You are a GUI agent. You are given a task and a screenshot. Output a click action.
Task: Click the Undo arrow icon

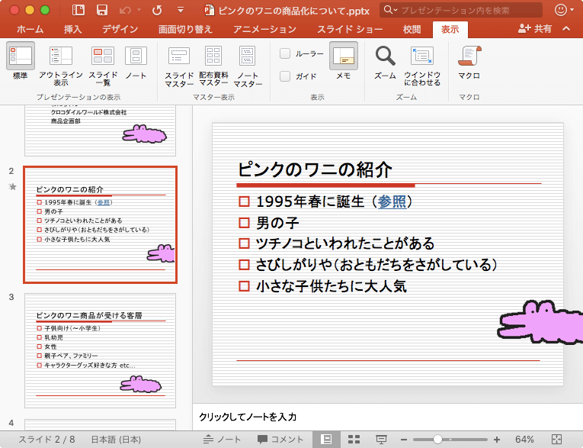tap(125, 10)
